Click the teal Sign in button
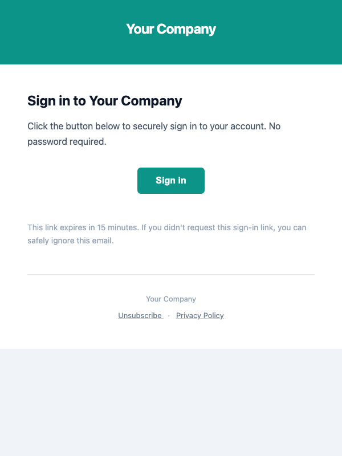 coord(171,181)
